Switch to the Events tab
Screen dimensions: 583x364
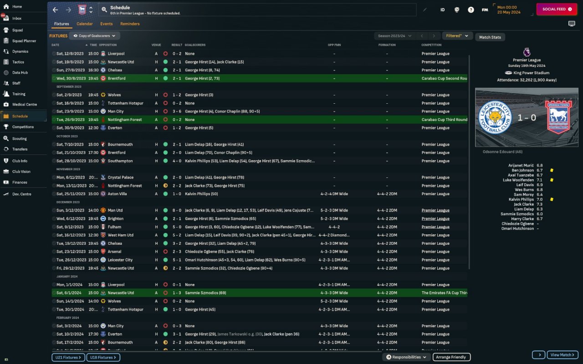tap(107, 24)
